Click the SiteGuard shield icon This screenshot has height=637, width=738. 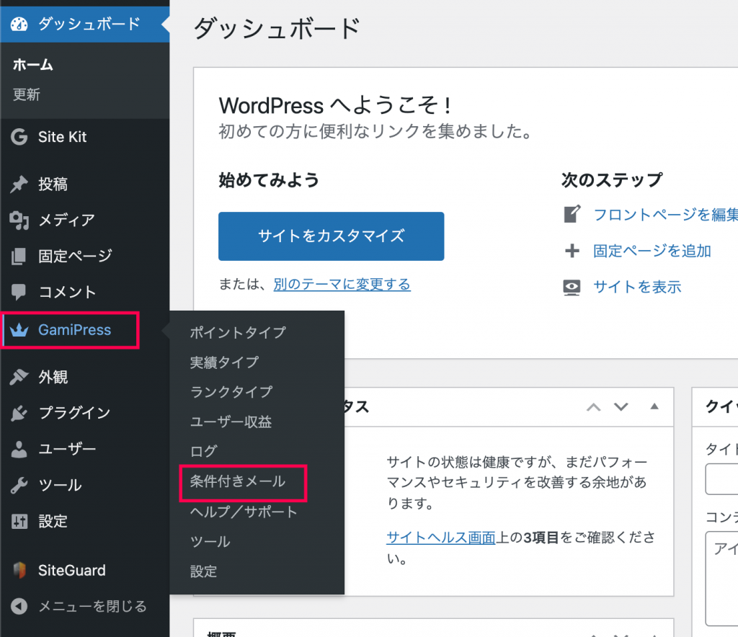tap(19, 570)
